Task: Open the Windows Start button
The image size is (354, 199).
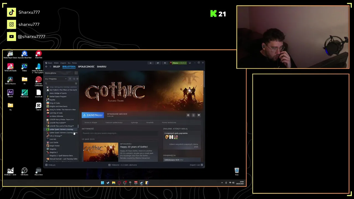Action: click(x=102, y=183)
